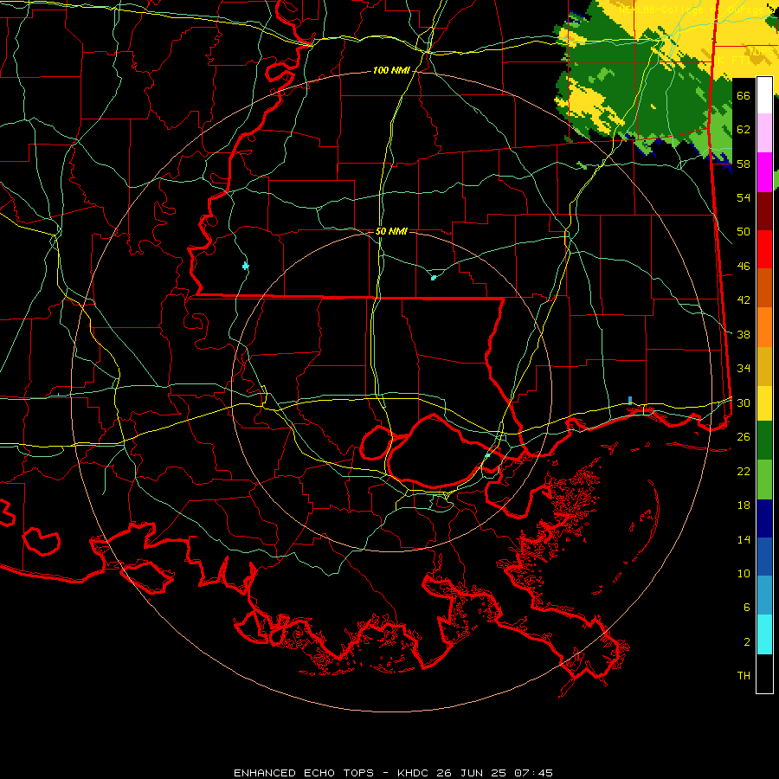Click legend value '46'
This screenshot has height=779, width=779.
click(744, 267)
